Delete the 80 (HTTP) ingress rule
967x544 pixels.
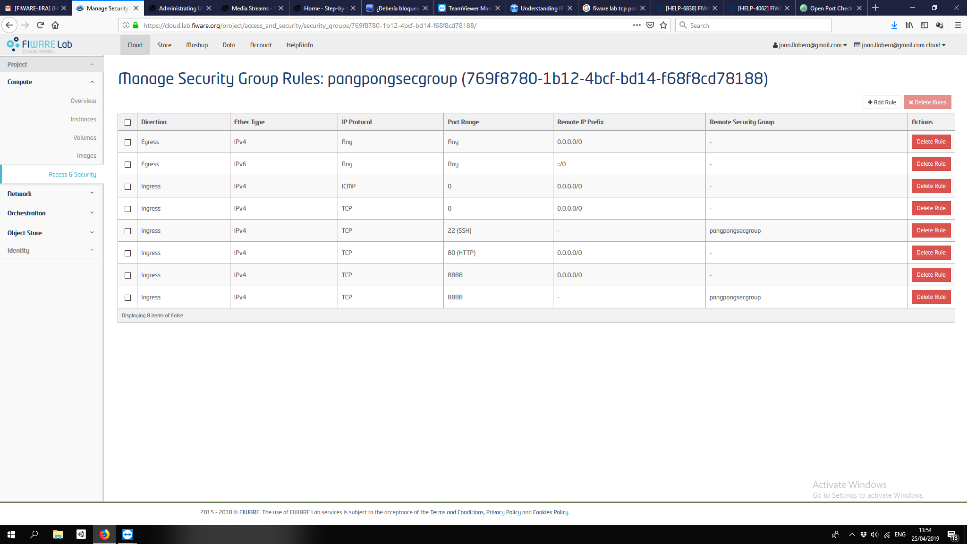[931, 253]
